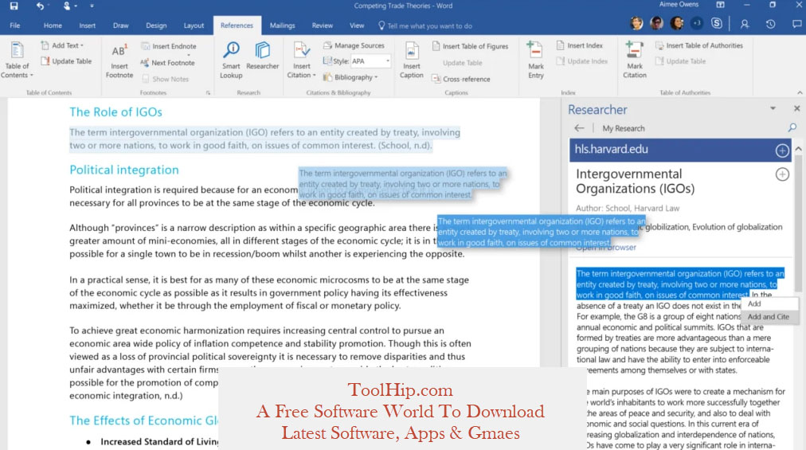Go to Next Footnote
The width and height of the screenshot is (806, 450).
pyautogui.click(x=167, y=63)
